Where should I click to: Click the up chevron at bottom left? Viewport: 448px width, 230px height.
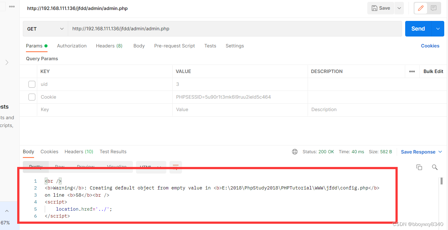point(7,211)
